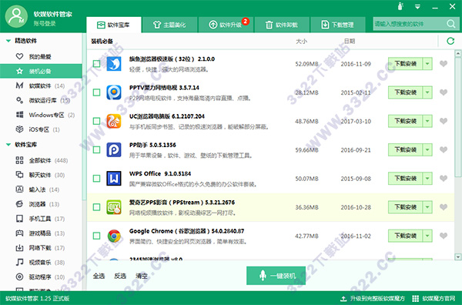Check the Google Chrome checkbox
462x305 pixels.
[97, 236]
